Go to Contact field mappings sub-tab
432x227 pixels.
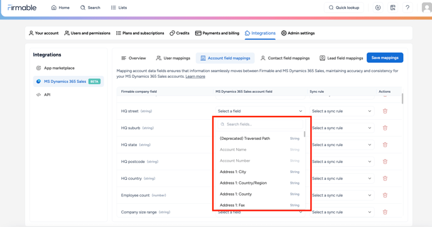point(285,58)
